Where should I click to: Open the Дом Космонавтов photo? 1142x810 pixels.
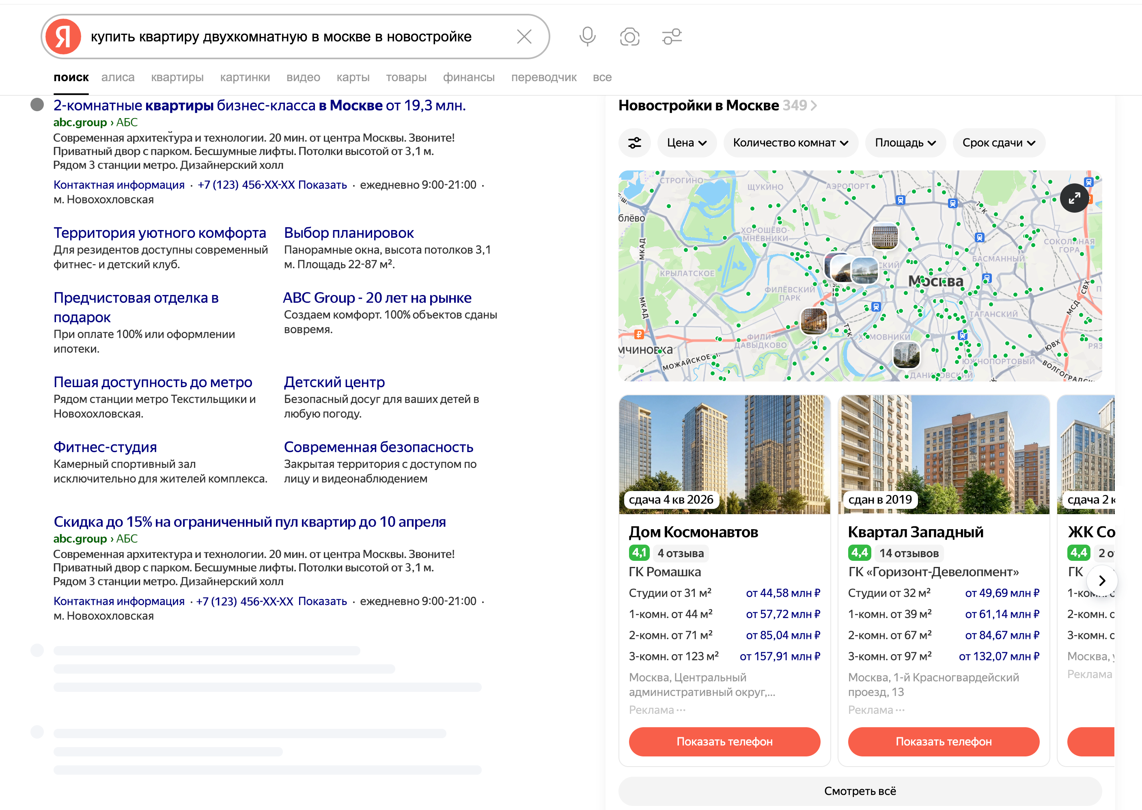tap(724, 455)
